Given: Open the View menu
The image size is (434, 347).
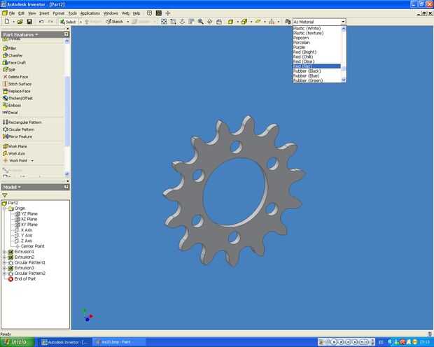Looking at the screenshot, I should [x=31, y=13].
